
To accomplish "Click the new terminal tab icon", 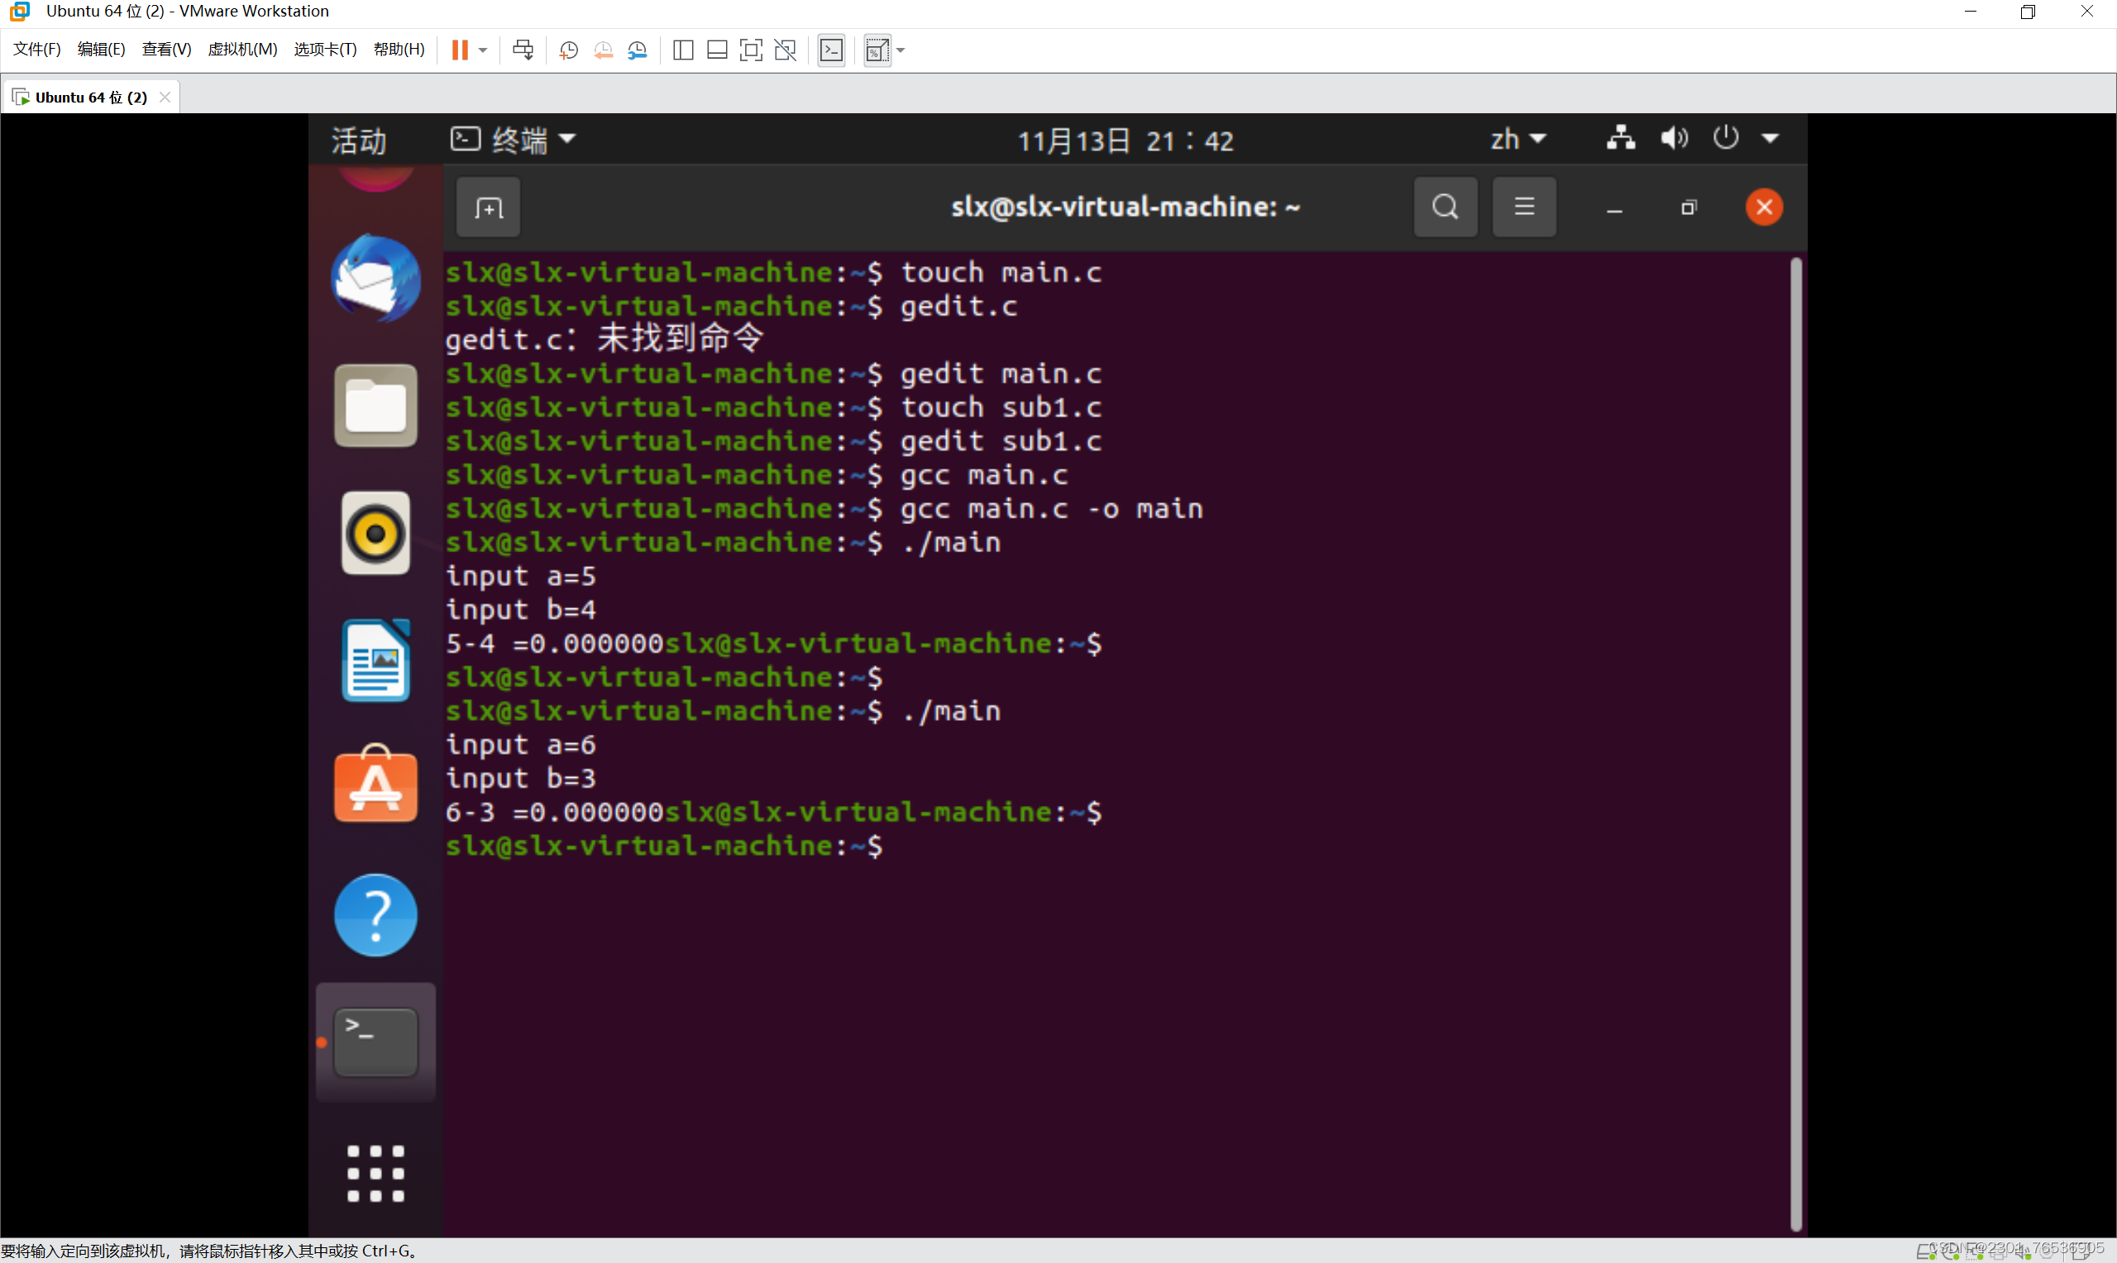I will tap(488, 207).
